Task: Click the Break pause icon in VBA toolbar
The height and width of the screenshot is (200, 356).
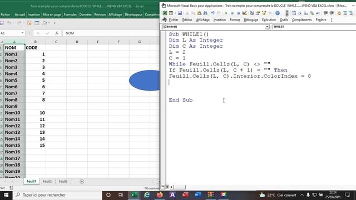Action: click(x=233, y=13)
